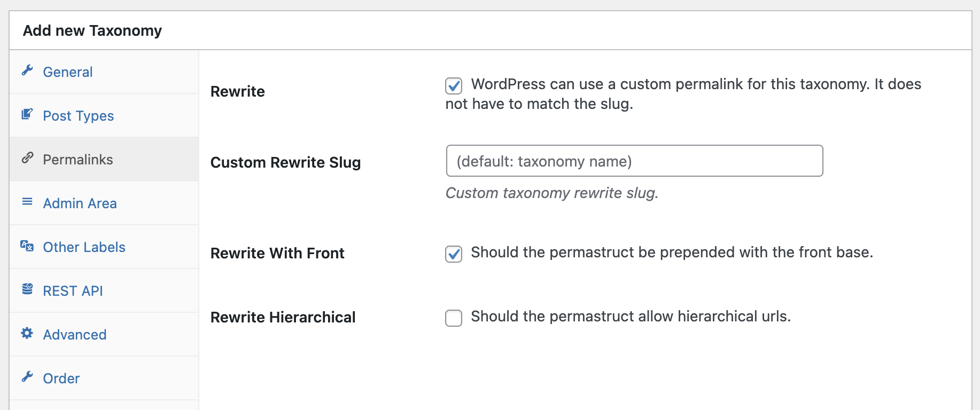Click the wrench icon beside General

[x=27, y=72]
